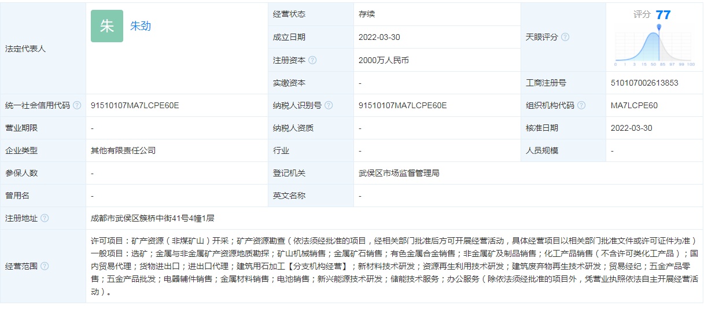This screenshot has height=313, width=708.
Task: Click the green 朱 avatar badge
Action: pos(107,26)
